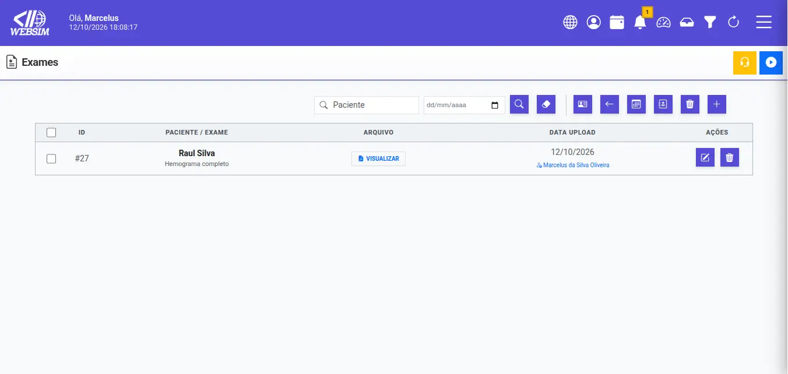Check the checkbox for exam #27
The image size is (788, 374).
point(51,158)
